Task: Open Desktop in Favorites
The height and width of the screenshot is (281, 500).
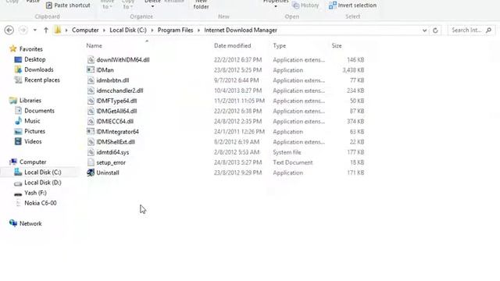Action: 34,59
